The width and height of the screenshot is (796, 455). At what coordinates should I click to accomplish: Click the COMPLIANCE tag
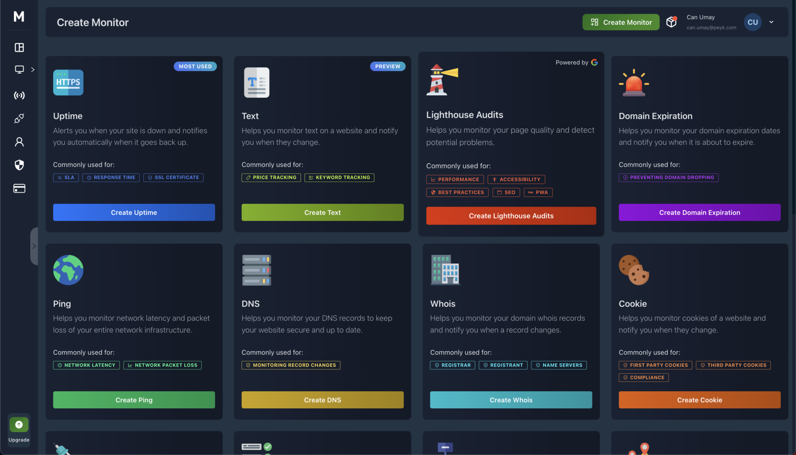644,378
